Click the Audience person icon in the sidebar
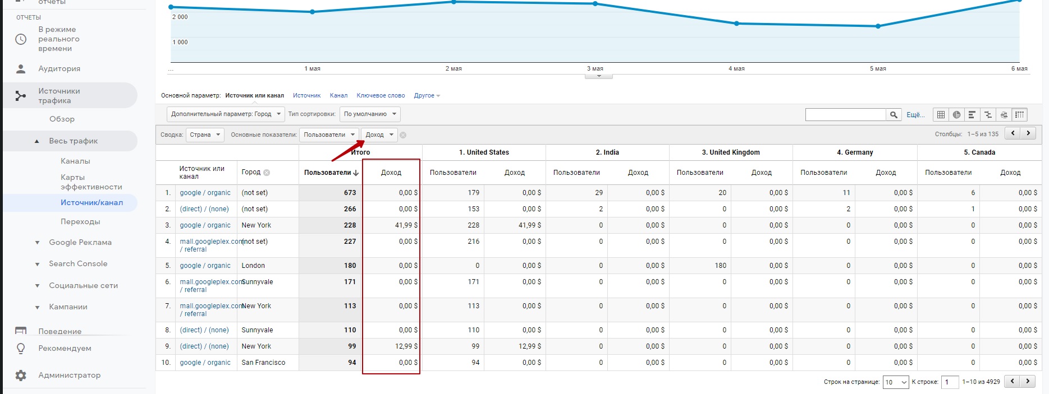This screenshot has height=394, width=1049. [21, 68]
